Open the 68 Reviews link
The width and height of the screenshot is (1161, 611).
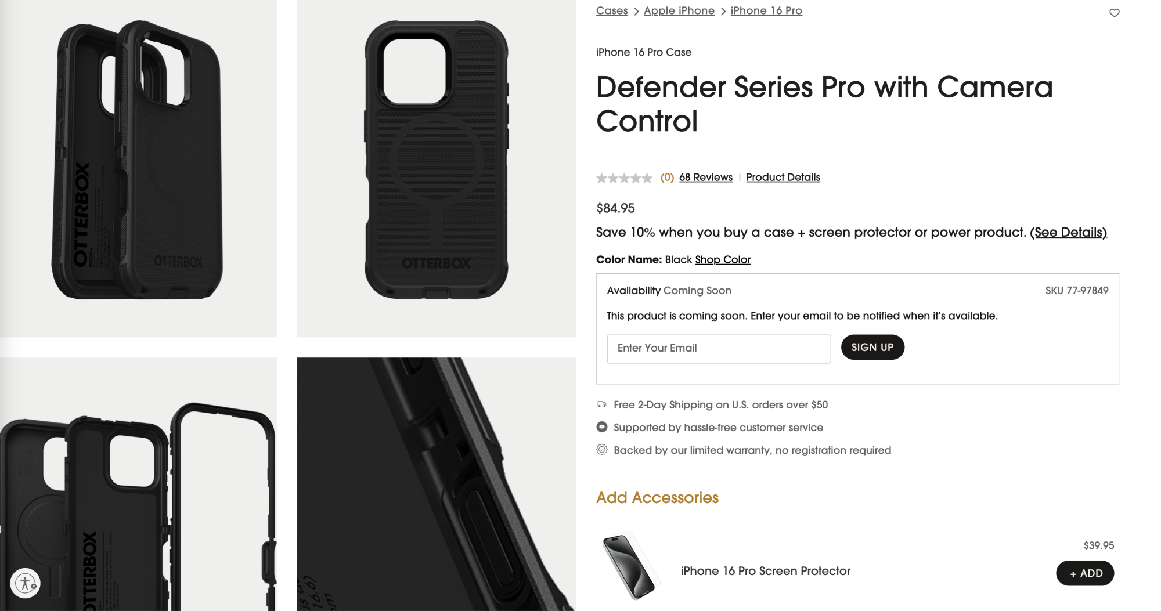[x=706, y=178]
